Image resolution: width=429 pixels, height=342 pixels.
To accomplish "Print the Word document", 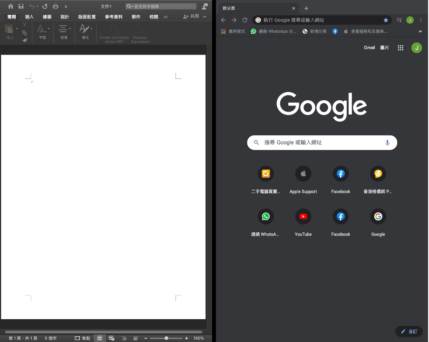I will [56, 6].
